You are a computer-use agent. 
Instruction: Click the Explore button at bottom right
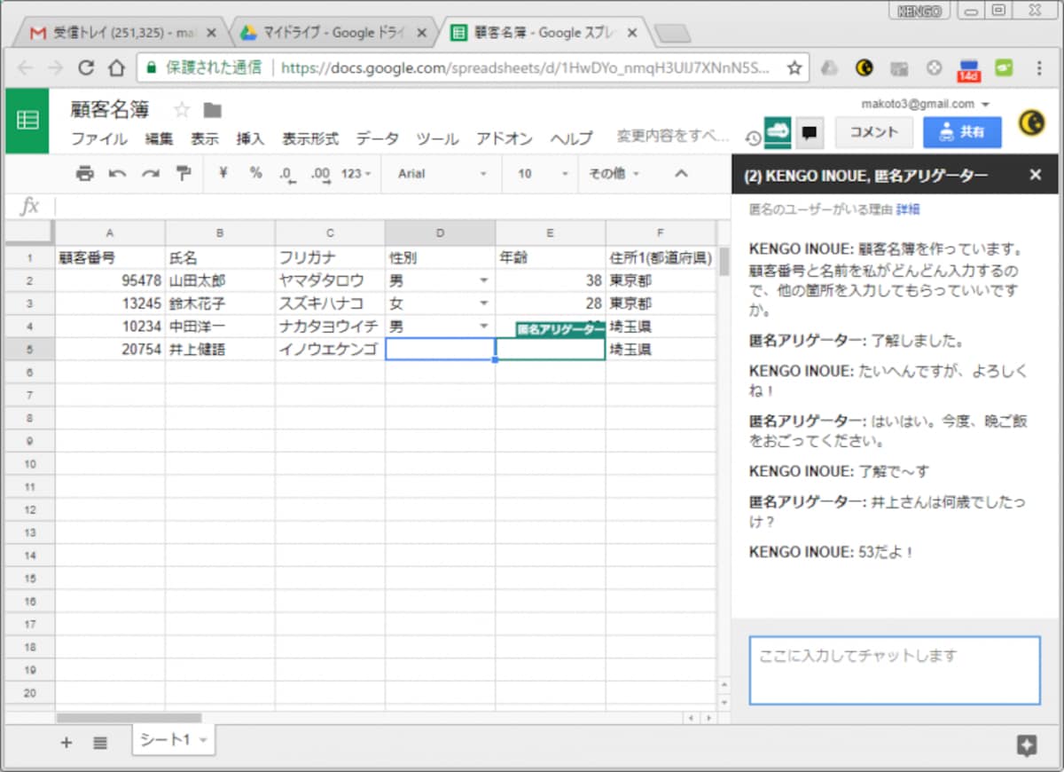point(1027,745)
